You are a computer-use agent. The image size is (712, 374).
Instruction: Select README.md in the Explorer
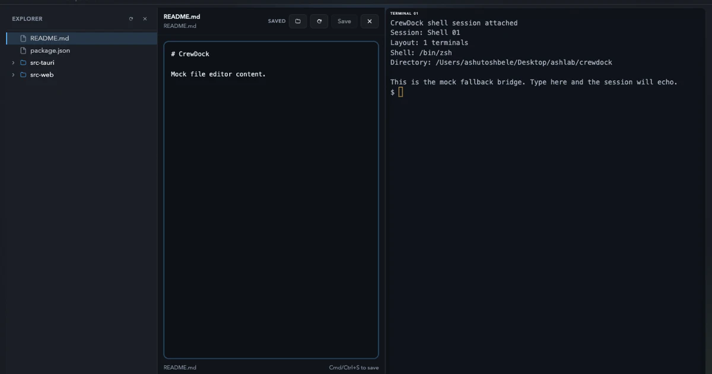point(50,38)
